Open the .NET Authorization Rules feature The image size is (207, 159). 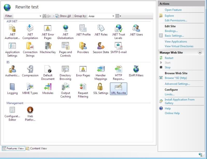12,32
